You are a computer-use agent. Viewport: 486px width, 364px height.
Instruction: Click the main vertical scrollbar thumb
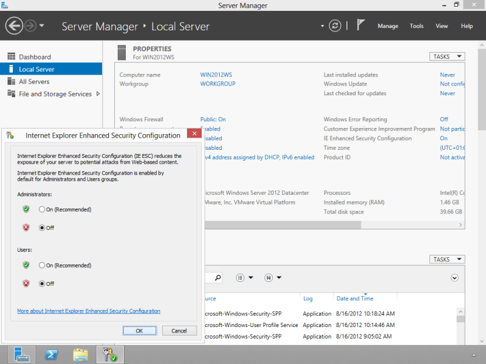point(482,89)
